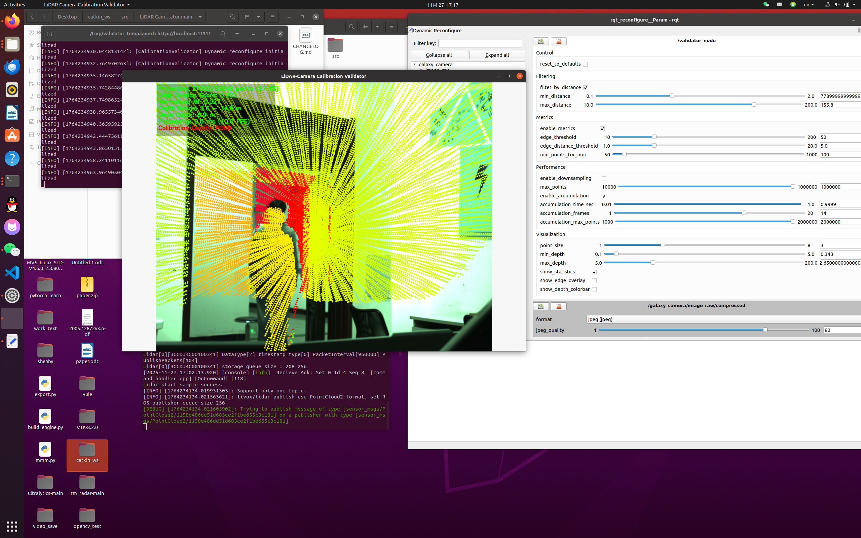Select src path breadcrumb
861x538 pixels.
[x=124, y=17]
